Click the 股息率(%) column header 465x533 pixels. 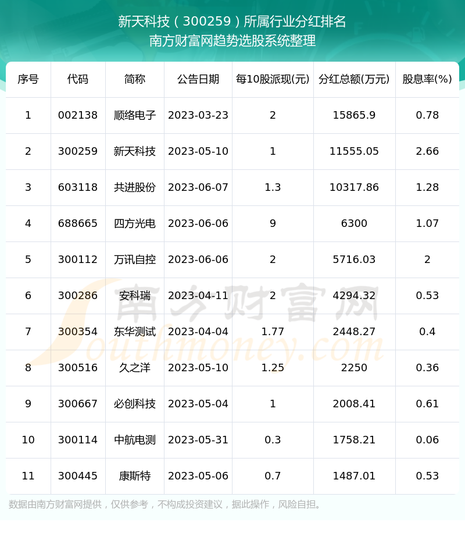(427, 79)
